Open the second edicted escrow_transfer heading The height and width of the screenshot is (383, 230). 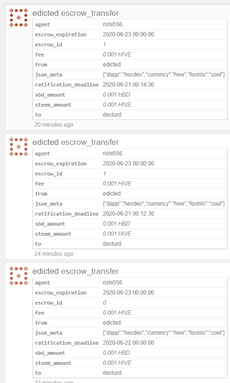[76, 142]
